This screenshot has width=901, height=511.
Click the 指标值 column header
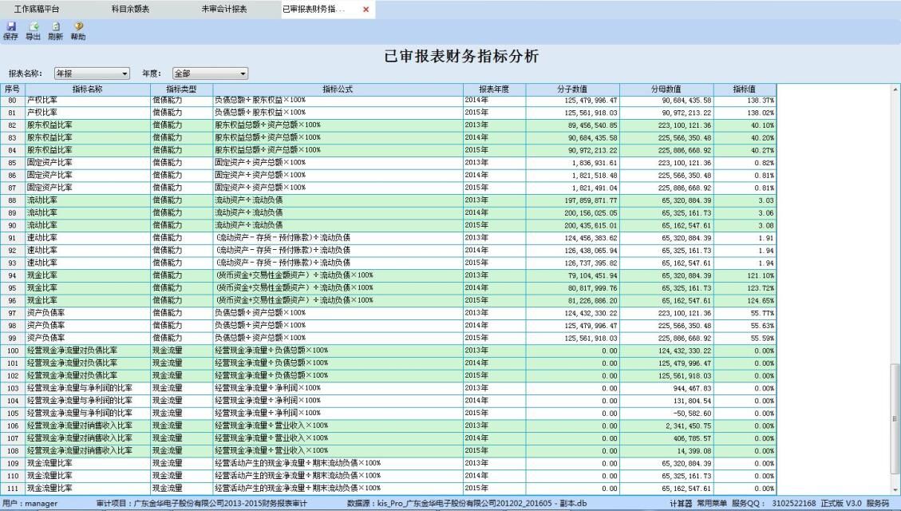(x=744, y=89)
